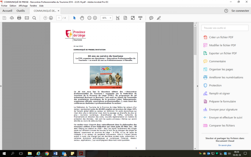Viewport: 251px width, 157px height.
Task: Select the arrow selection tool
Action: pyautogui.click(x=74, y=18)
